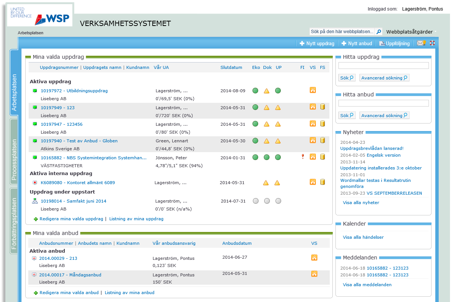Image resolution: width=453 pixels, height=302 pixels.
Task: Open news Uppdragsbrevlådan lanserad!
Action: [x=372, y=148]
